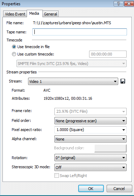
Task: Open the Rotation dropdown
Action: click(x=91, y=158)
